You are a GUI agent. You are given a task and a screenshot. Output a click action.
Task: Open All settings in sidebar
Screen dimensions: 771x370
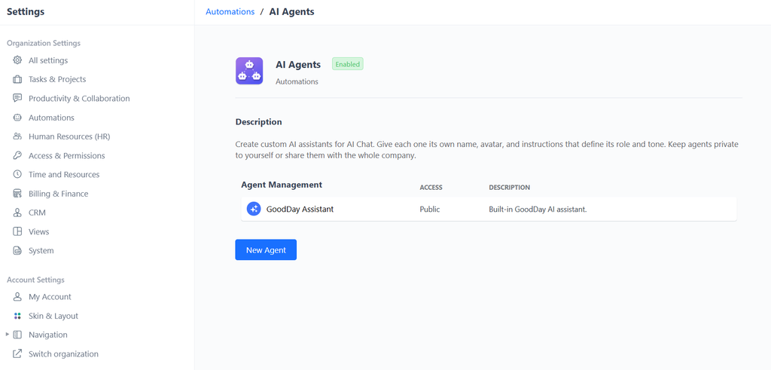[x=48, y=60]
